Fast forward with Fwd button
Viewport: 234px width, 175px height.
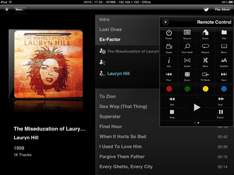221,101
